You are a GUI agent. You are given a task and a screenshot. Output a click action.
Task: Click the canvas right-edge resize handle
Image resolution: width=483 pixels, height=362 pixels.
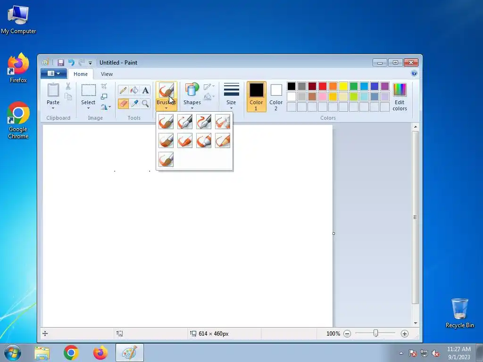point(333,234)
